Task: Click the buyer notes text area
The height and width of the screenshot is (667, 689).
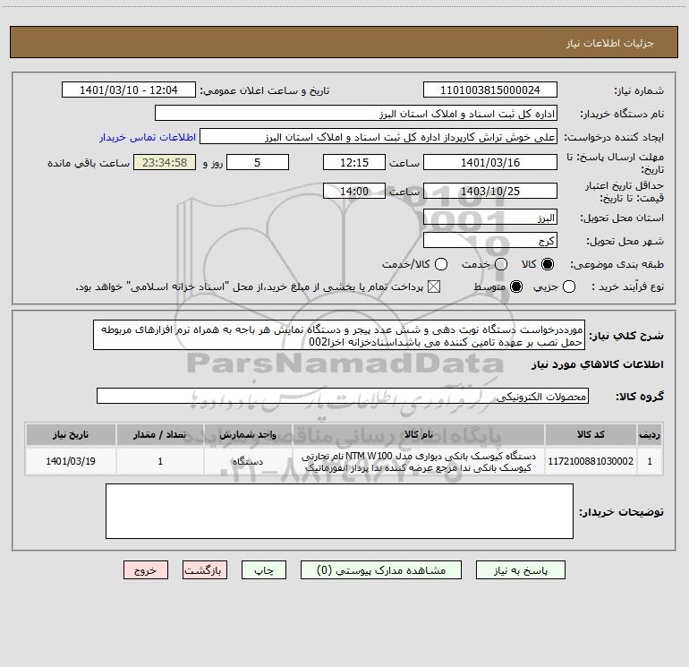Action: (x=339, y=511)
